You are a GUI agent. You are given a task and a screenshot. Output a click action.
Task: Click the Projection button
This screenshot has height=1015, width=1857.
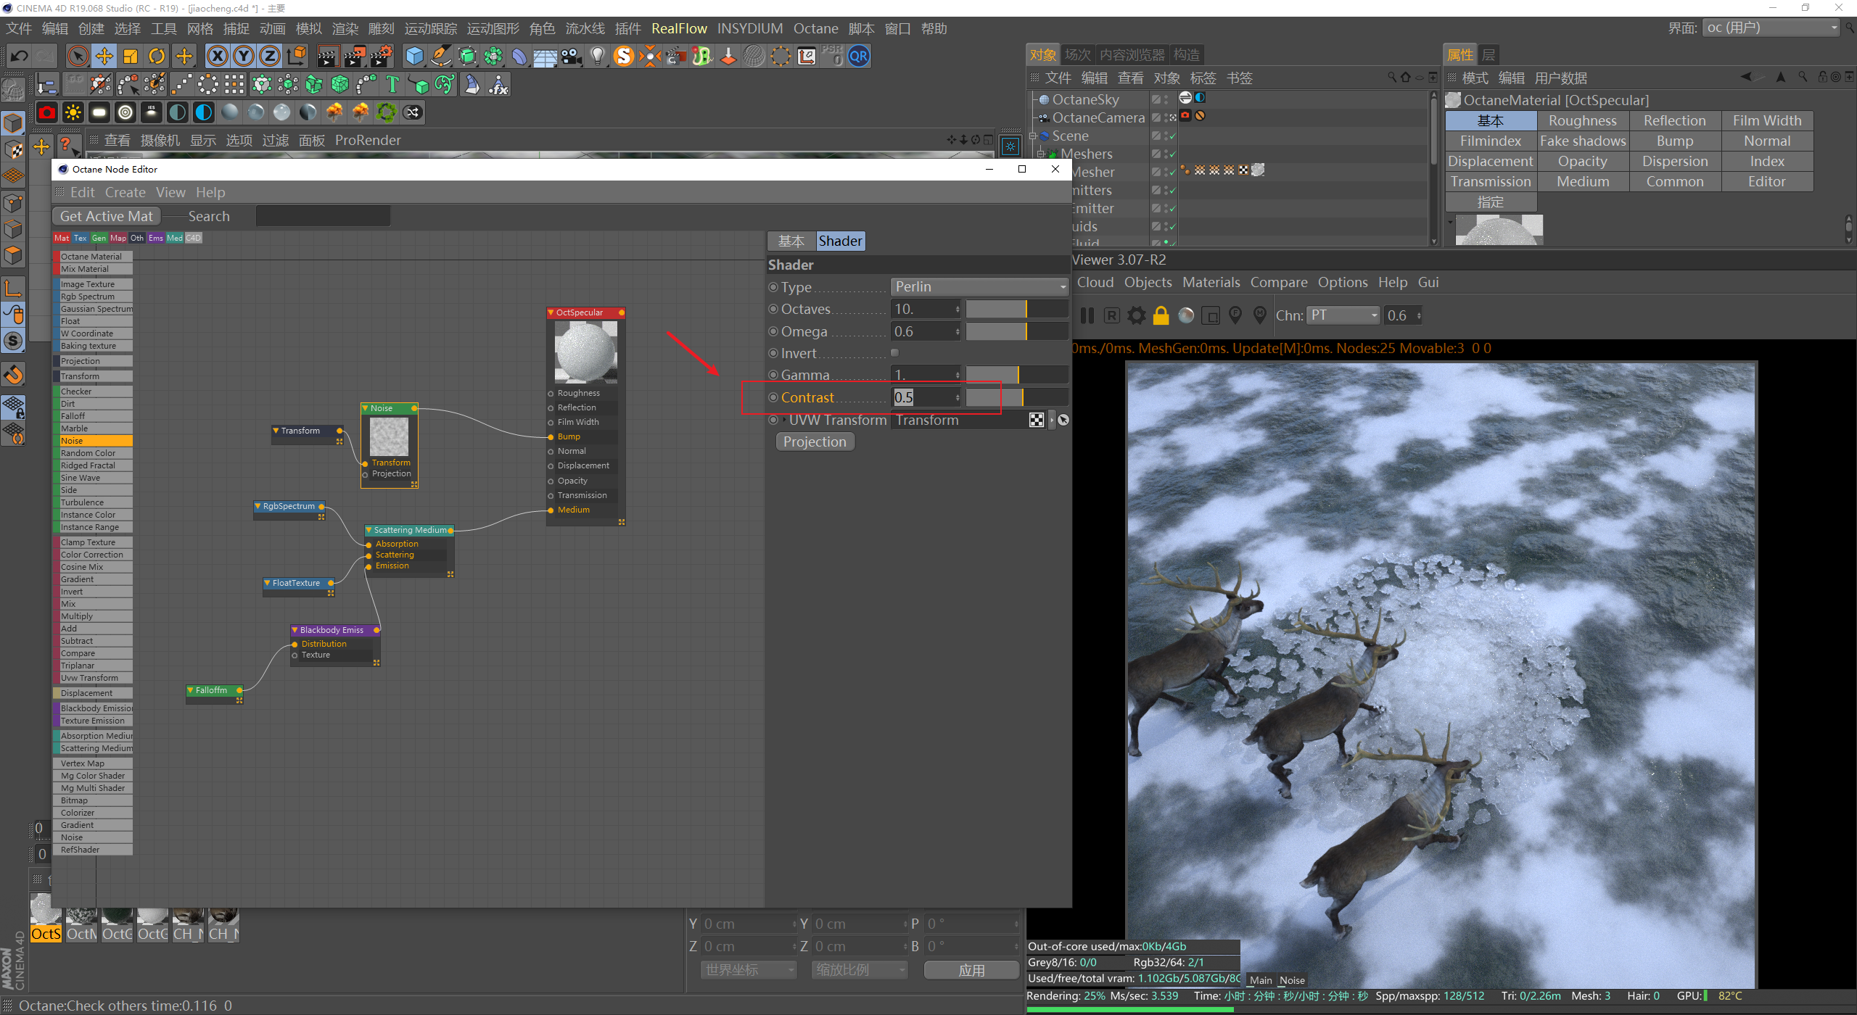[x=814, y=442]
